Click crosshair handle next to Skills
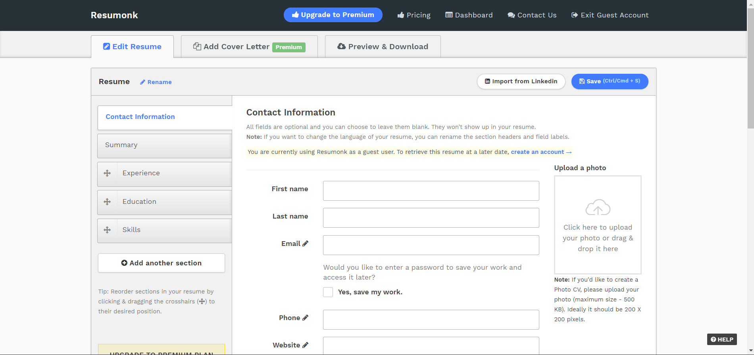The height and width of the screenshot is (355, 754). click(x=107, y=230)
